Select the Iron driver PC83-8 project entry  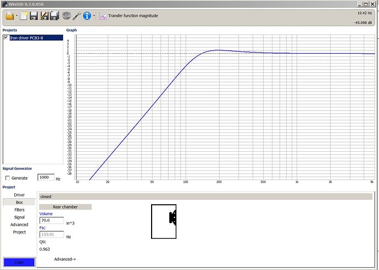[x=36, y=38]
